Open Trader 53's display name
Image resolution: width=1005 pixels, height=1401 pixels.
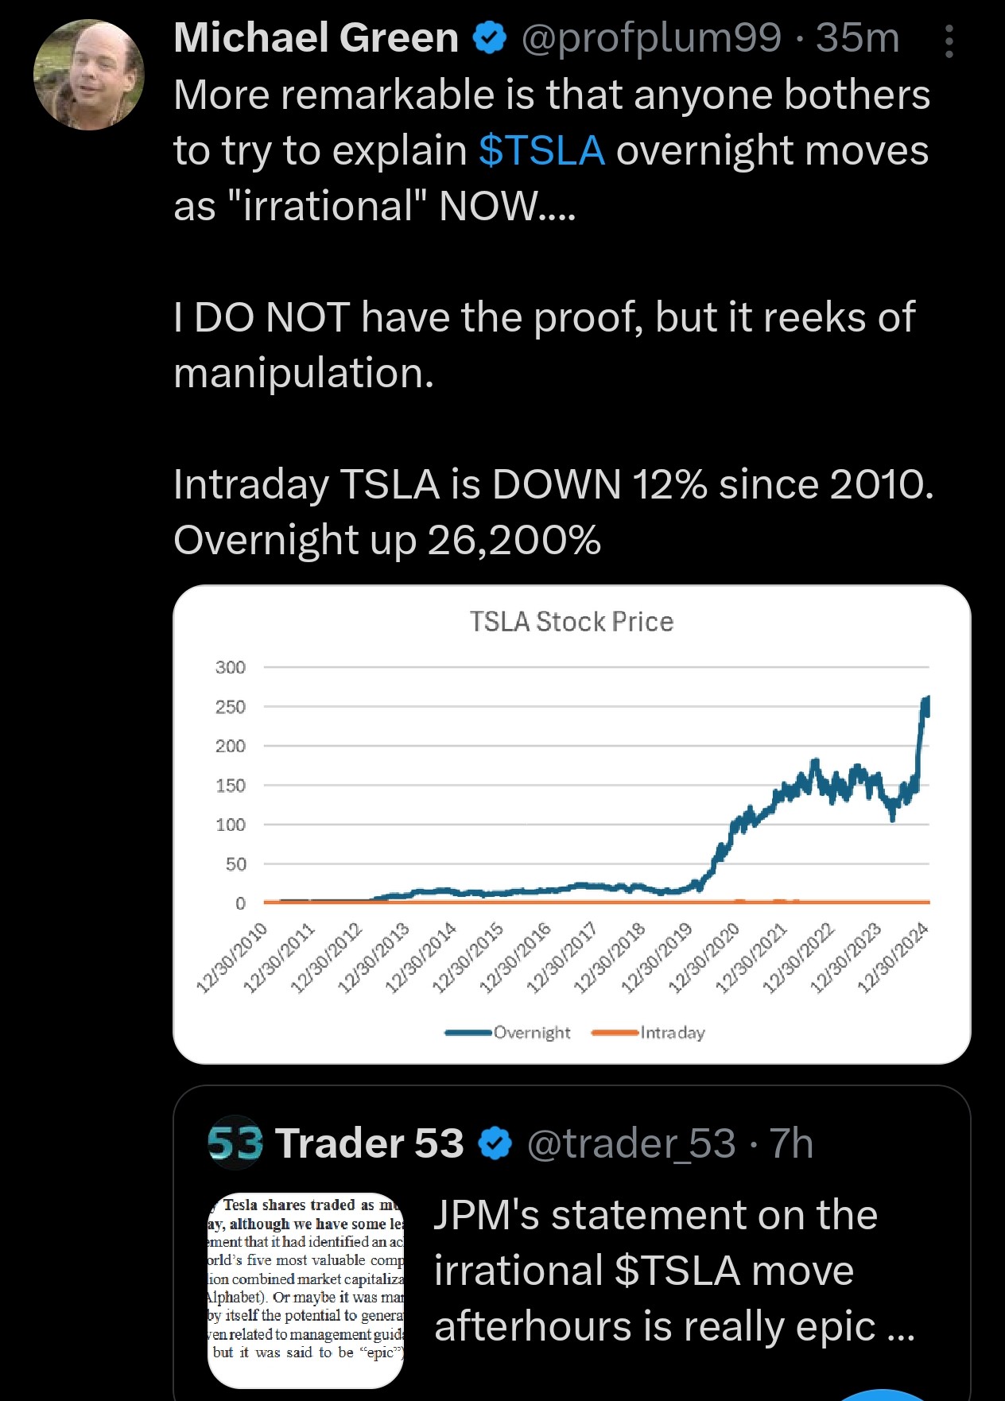(370, 1143)
